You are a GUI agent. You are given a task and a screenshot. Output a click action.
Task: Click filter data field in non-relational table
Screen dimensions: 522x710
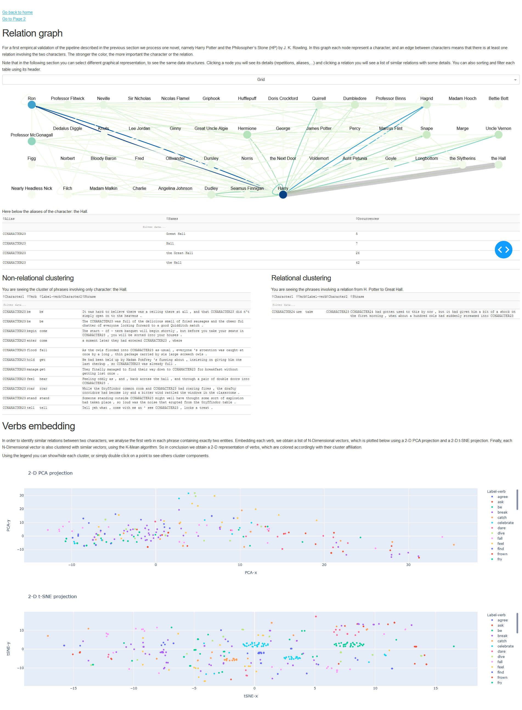[x=15, y=305]
